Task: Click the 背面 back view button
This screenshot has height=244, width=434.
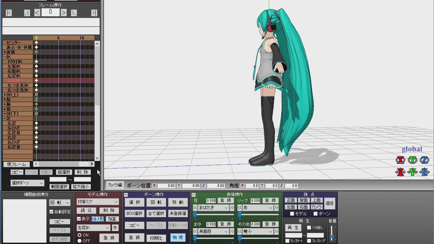Action: [x=304, y=200]
